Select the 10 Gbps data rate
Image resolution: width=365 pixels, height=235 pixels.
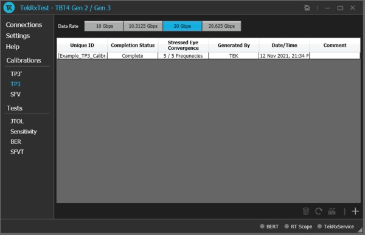click(104, 26)
